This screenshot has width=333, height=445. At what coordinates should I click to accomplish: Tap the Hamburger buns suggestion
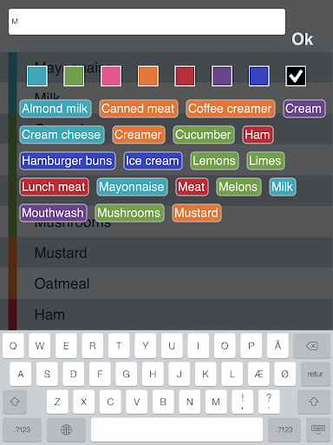[x=68, y=161]
